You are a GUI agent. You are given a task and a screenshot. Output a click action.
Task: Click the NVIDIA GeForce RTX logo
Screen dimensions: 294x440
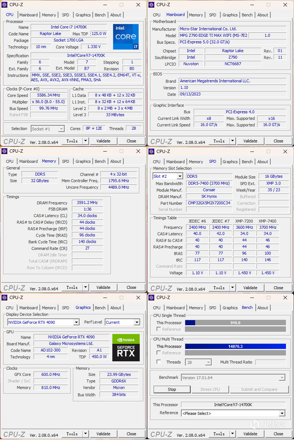click(x=126, y=347)
